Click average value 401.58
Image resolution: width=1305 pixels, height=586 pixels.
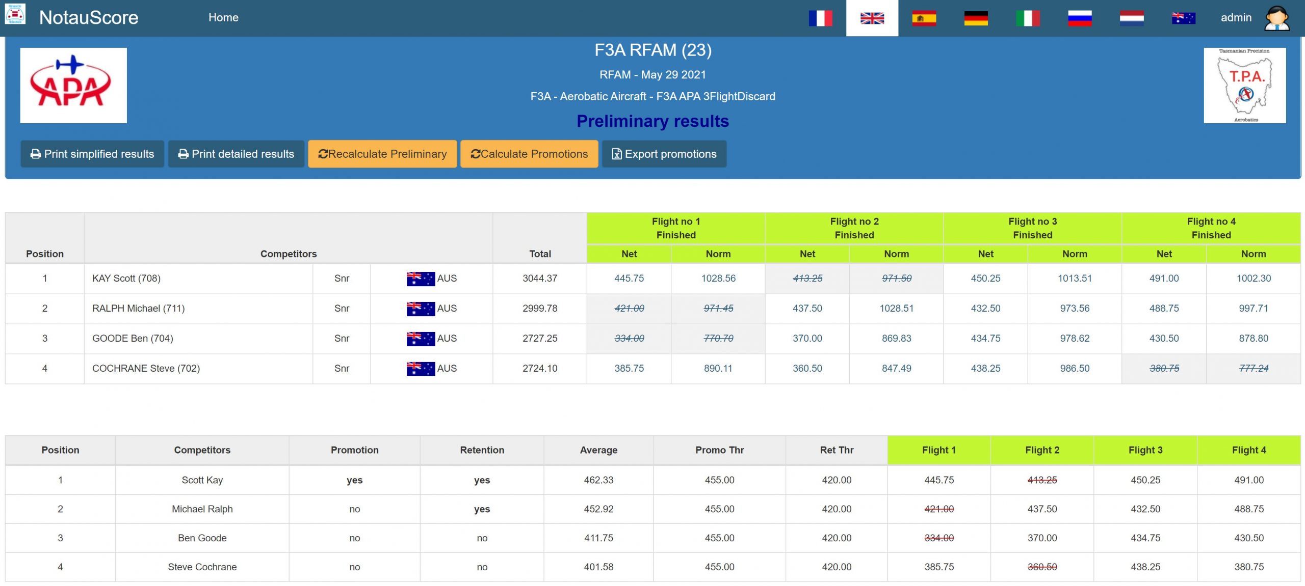tap(598, 567)
